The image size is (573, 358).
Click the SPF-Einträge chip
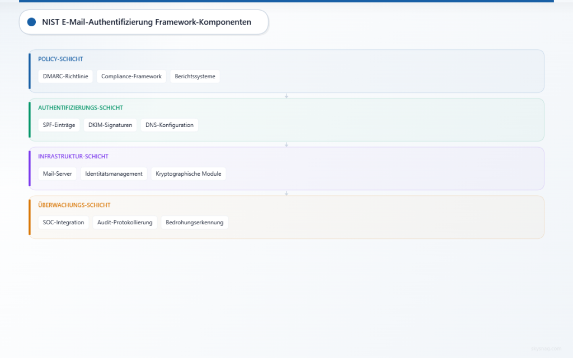tap(59, 125)
